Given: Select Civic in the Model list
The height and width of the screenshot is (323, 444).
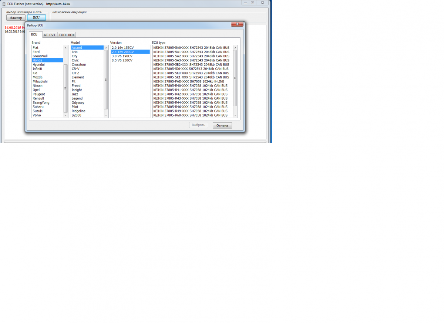Looking at the screenshot, I should tap(87, 60).
